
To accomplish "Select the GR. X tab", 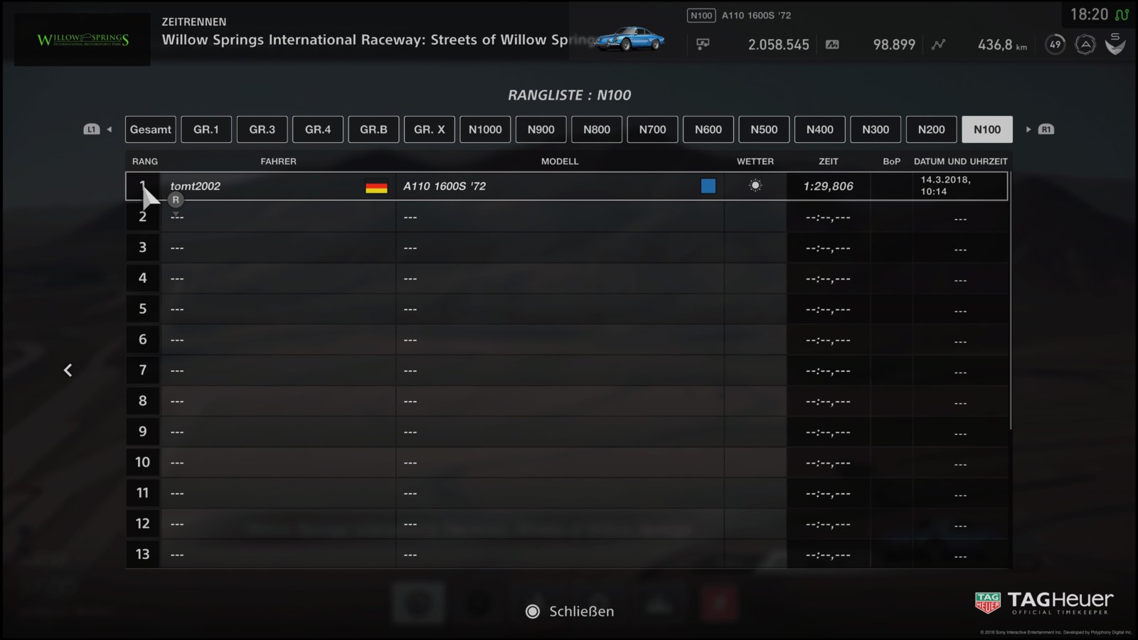I will [430, 129].
